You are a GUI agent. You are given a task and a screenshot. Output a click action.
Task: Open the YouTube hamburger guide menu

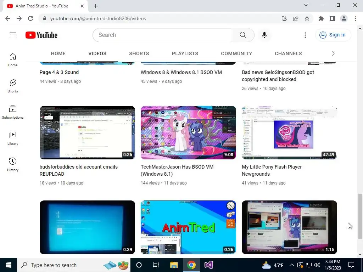pos(13,35)
